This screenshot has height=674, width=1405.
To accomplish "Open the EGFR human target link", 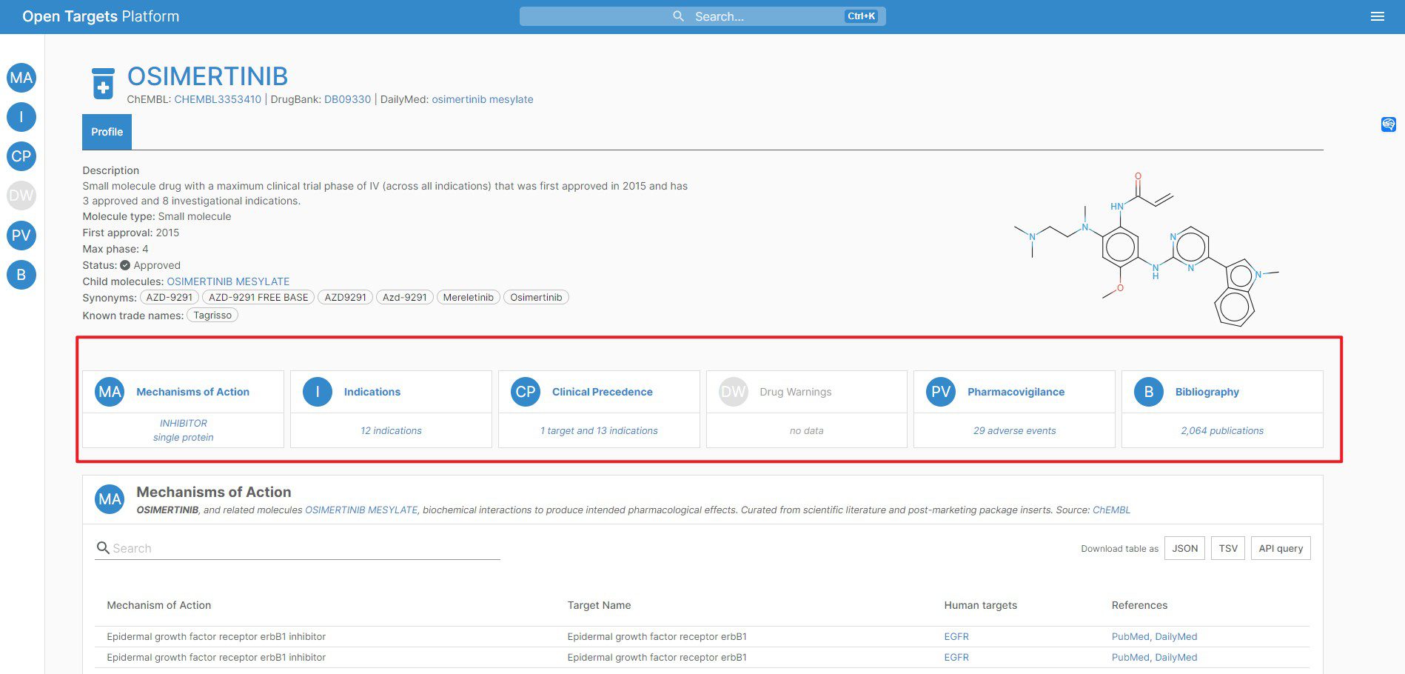I will coord(956,636).
